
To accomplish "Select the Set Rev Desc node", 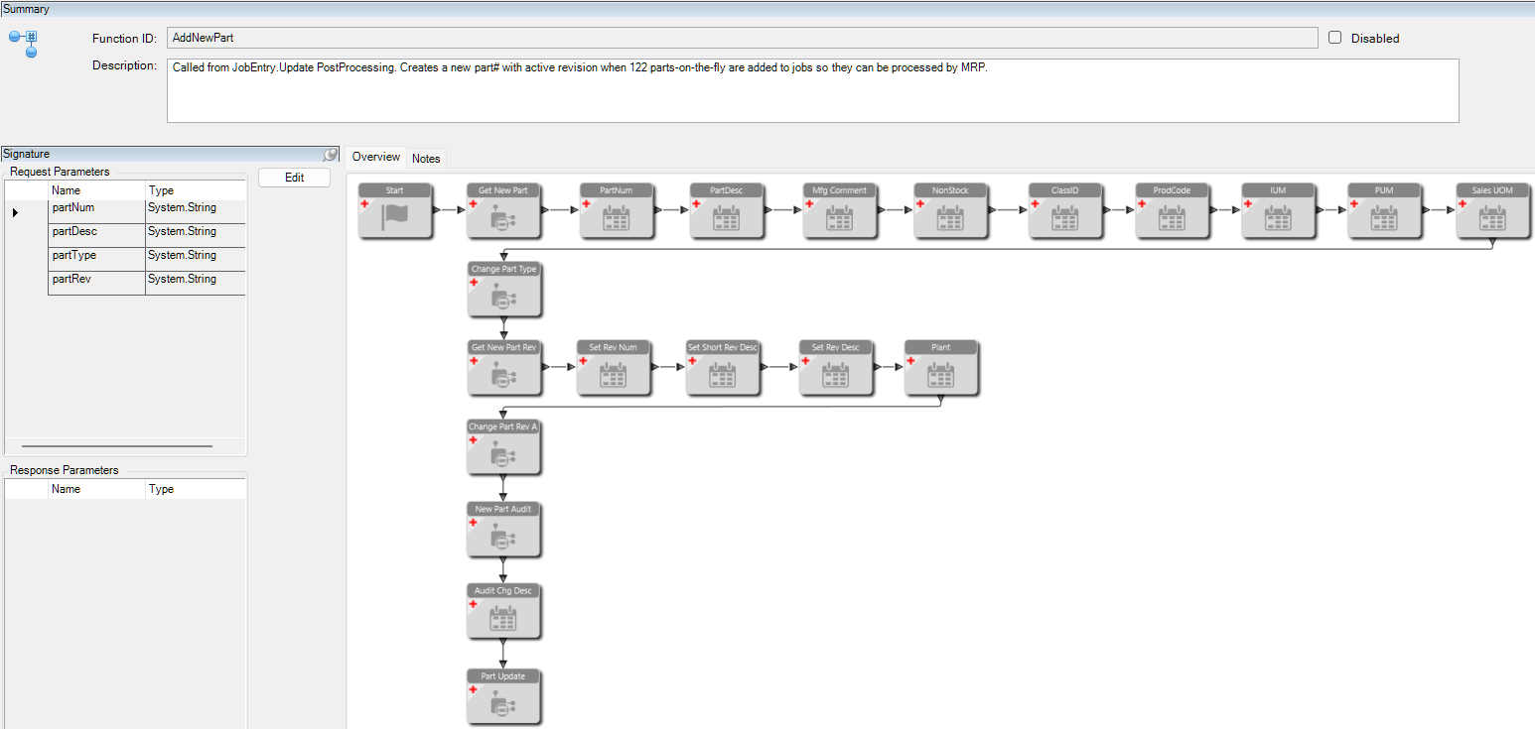I will pos(836,368).
